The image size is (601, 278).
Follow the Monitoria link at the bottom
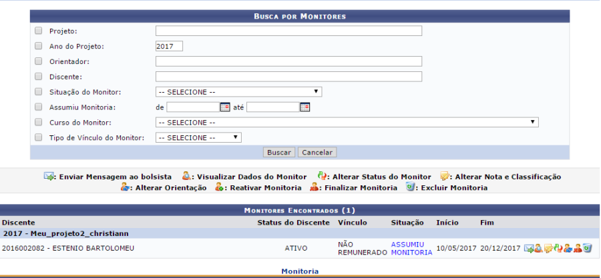click(x=300, y=271)
